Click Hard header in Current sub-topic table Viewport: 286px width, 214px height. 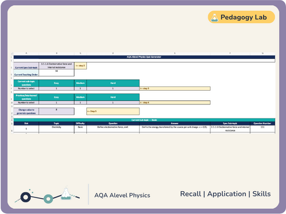tap(113, 83)
